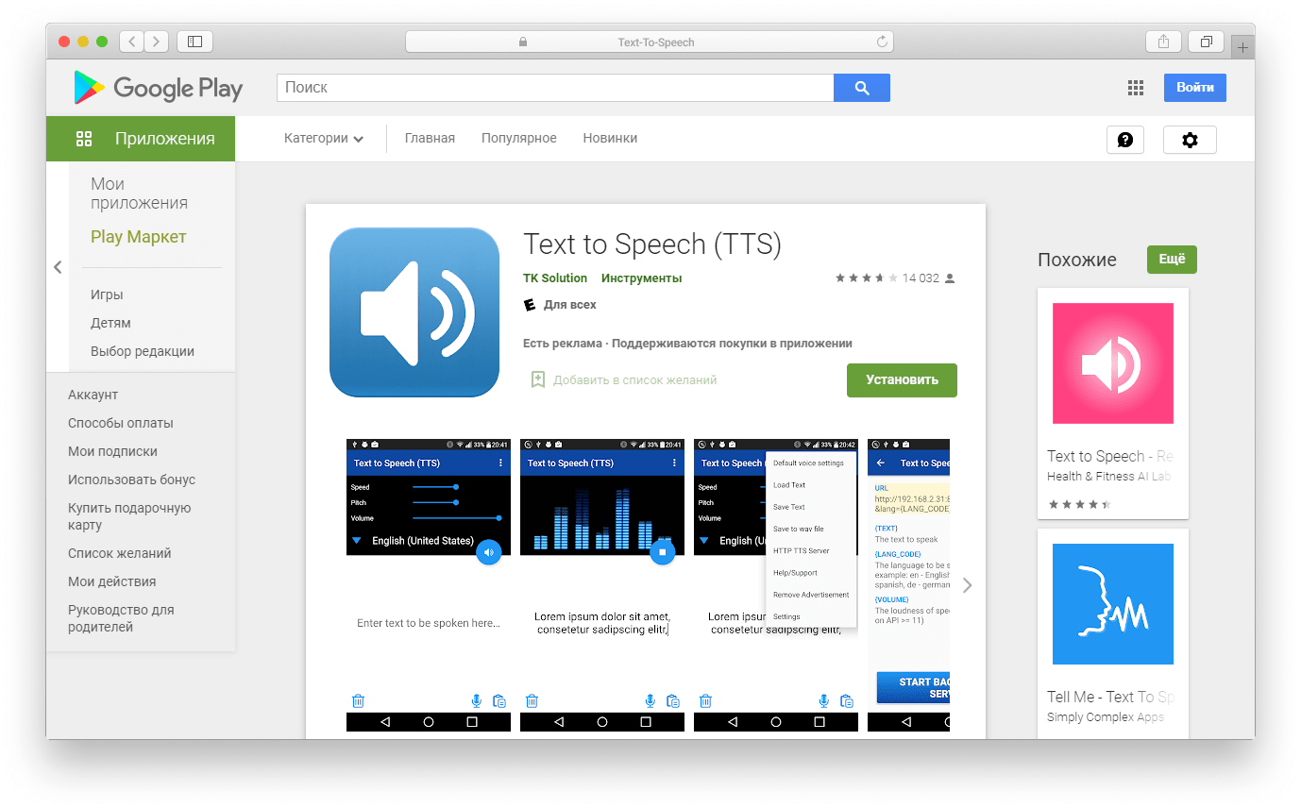Image resolution: width=1301 pixels, height=808 pixels.
Task: Open TK Solution developer link
Action: coord(554,278)
